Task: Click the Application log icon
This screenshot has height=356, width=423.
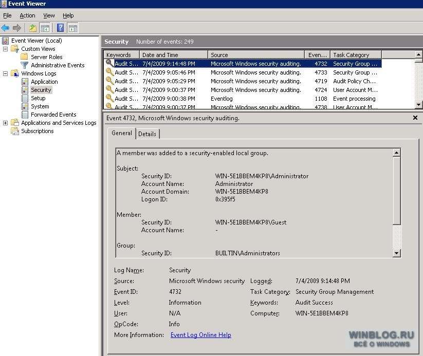Action: [25, 82]
